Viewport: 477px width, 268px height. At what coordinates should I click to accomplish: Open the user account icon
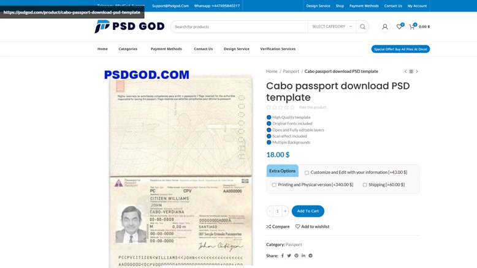[385, 27]
